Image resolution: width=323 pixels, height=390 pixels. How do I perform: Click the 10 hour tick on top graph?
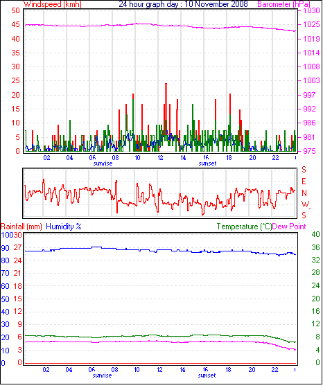137,158
